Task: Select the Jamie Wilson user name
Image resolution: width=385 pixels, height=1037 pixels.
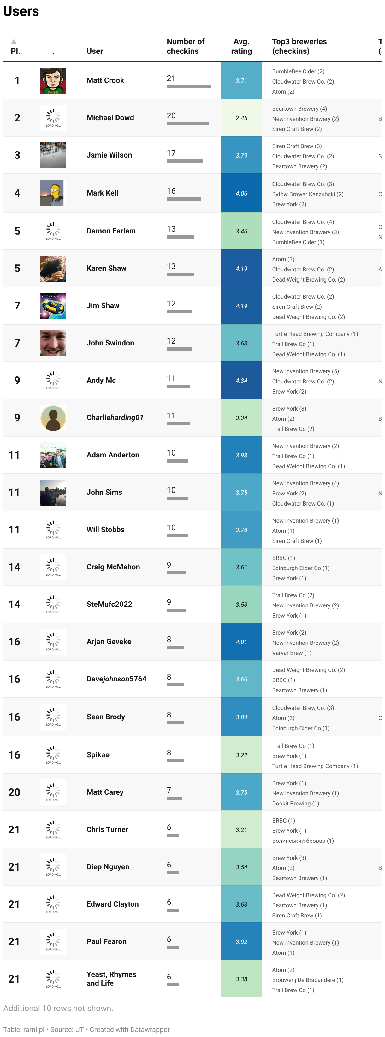Action: (x=109, y=155)
